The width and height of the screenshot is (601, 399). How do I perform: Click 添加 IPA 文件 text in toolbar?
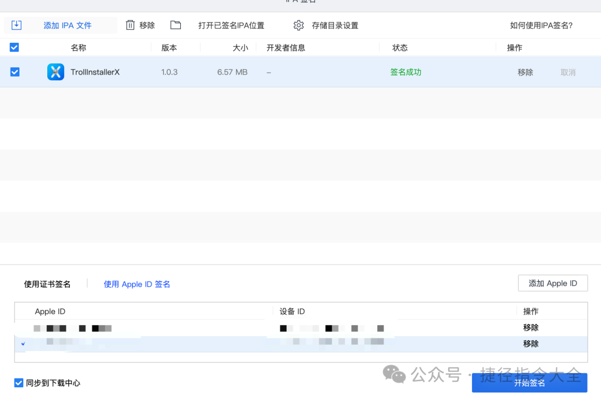(67, 25)
